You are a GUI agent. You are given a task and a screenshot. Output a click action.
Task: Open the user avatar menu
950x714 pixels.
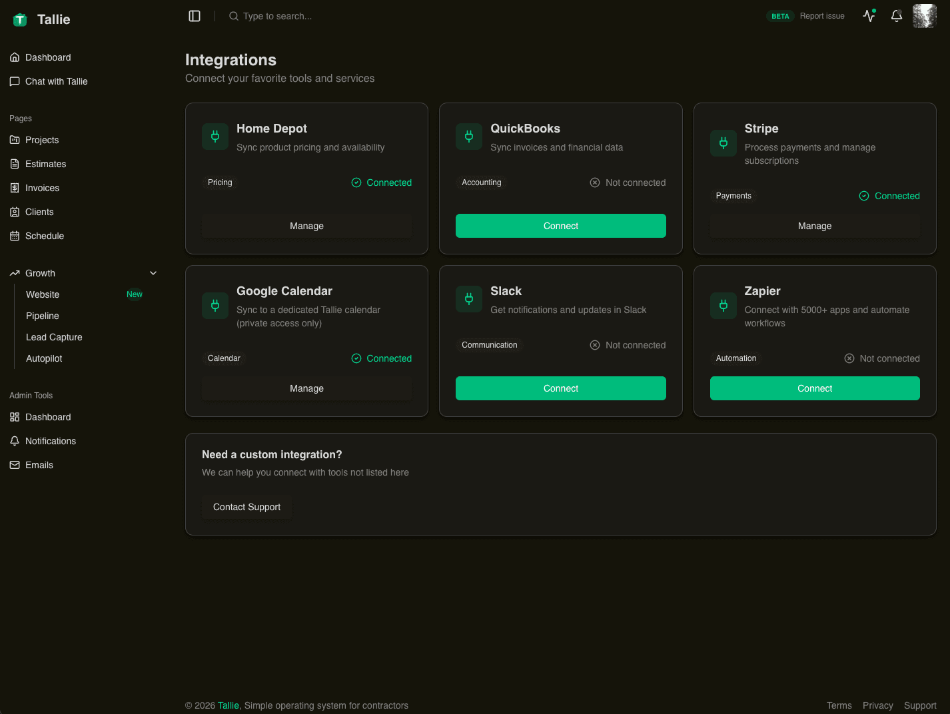coord(925,16)
